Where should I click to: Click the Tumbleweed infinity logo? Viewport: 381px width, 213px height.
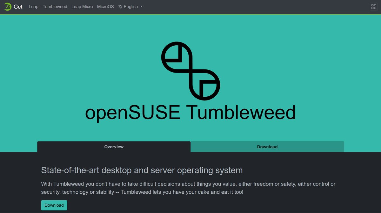click(x=190, y=71)
